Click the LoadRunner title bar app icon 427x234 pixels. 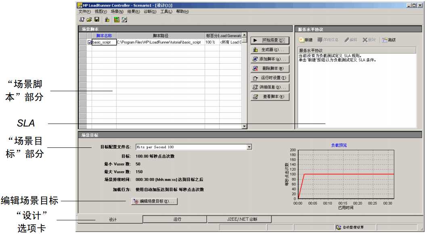pos(80,5)
